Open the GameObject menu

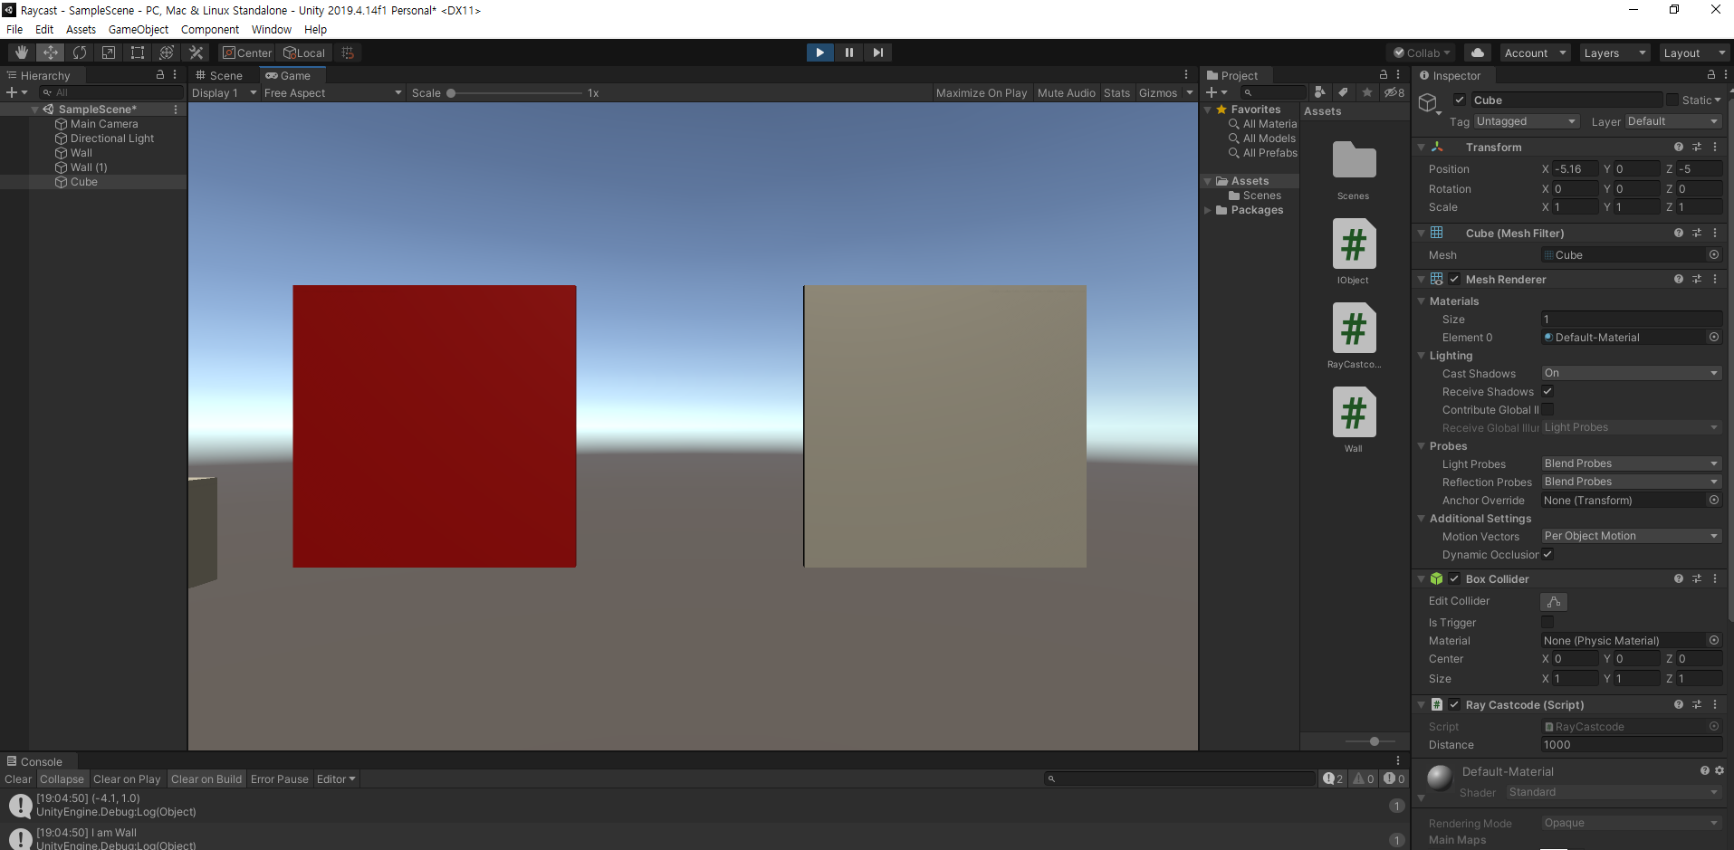click(x=138, y=29)
